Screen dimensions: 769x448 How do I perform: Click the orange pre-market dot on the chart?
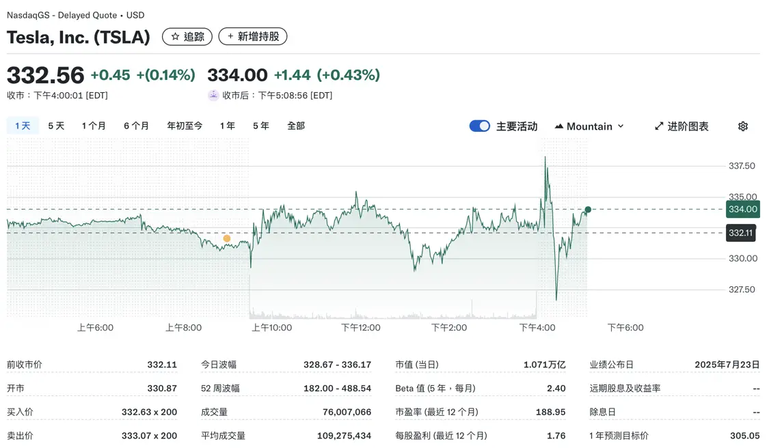click(226, 238)
